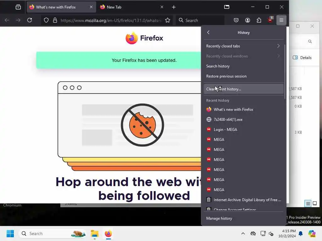The width and height of the screenshot is (322, 241).
Task: Switch to the New Tab tab
Action: [132, 7]
